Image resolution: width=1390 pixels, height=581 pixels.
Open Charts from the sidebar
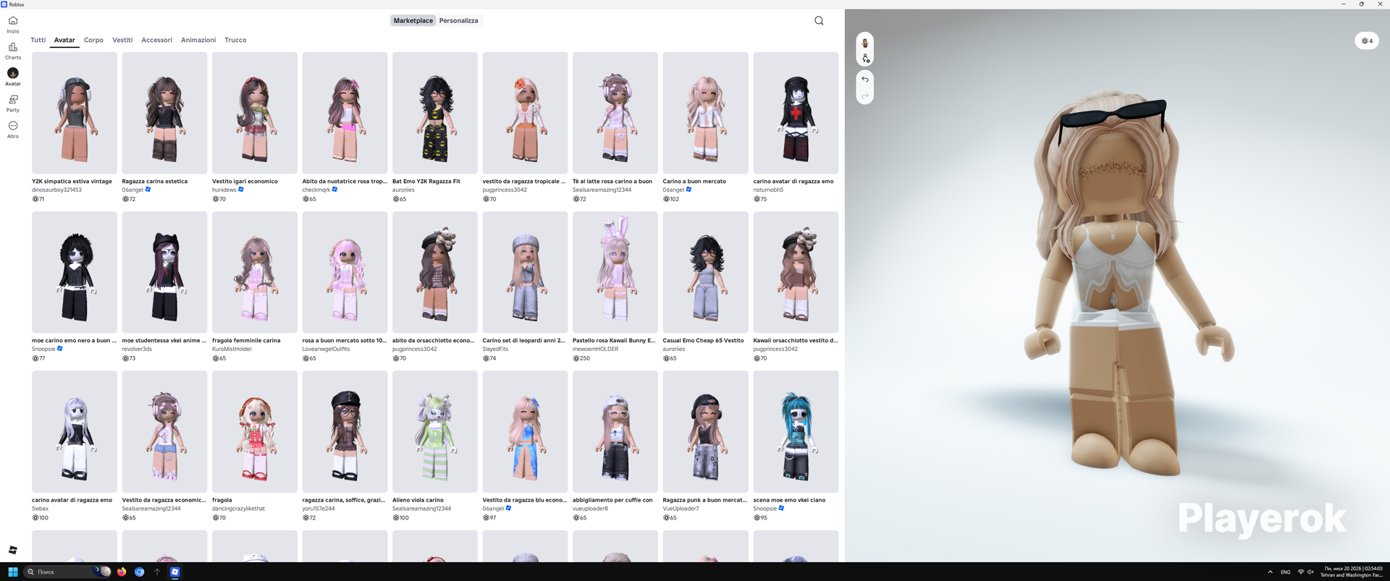[13, 51]
